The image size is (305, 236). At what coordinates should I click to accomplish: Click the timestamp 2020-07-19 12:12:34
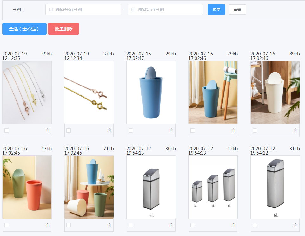click(x=76, y=56)
